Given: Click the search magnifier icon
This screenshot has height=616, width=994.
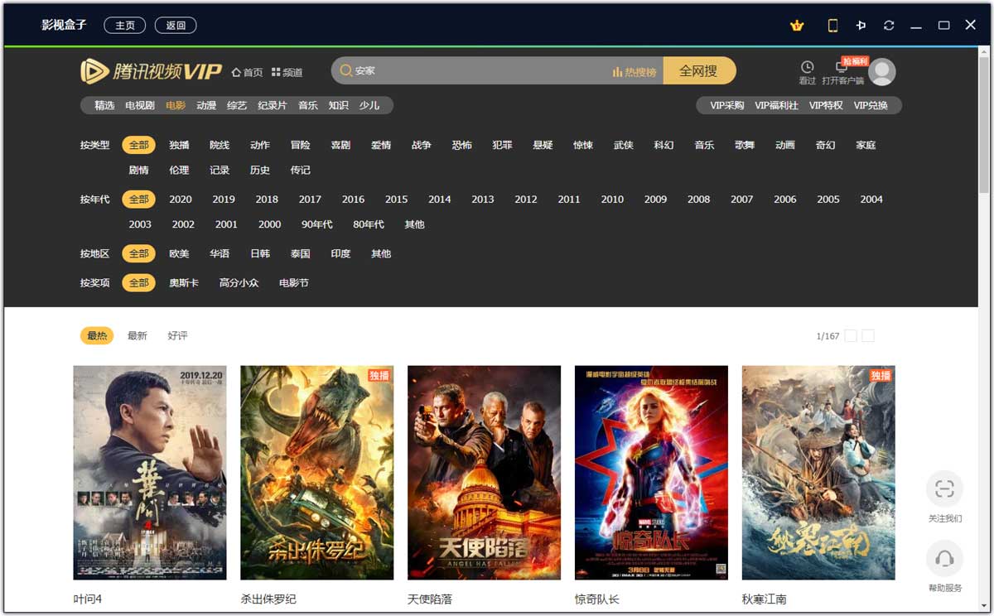Looking at the screenshot, I should pos(345,71).
